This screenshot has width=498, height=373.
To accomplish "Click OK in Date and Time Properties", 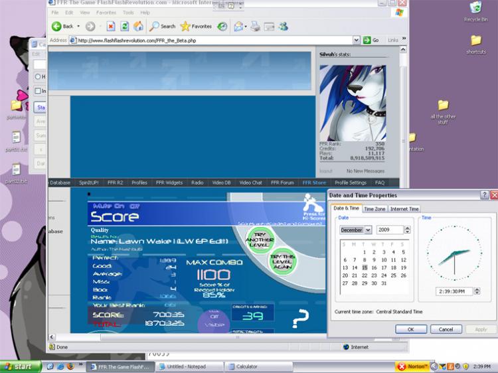I will (411, 329).
